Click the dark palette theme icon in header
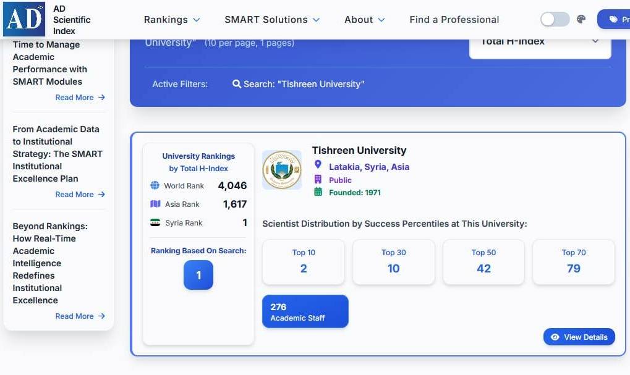Viewport: 630px width, 375px height. tap(581, 19)
